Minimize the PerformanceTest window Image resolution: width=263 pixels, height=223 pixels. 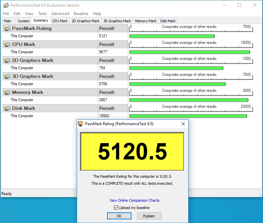pos(224,5)
